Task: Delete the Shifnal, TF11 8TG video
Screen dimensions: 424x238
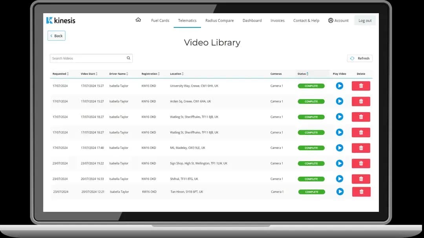Action: (361, 179)
